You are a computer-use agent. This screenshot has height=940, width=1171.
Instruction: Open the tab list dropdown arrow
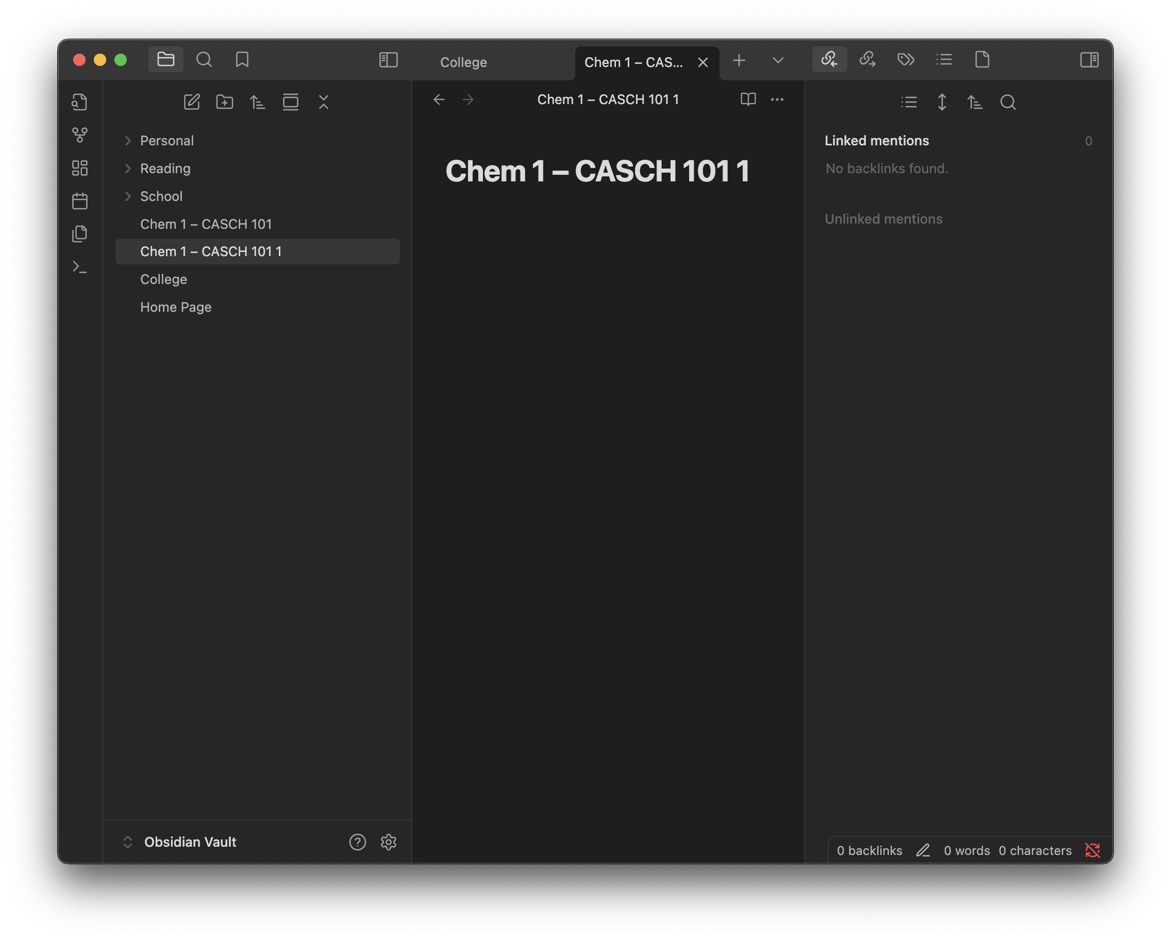click(x=778, y=60)
